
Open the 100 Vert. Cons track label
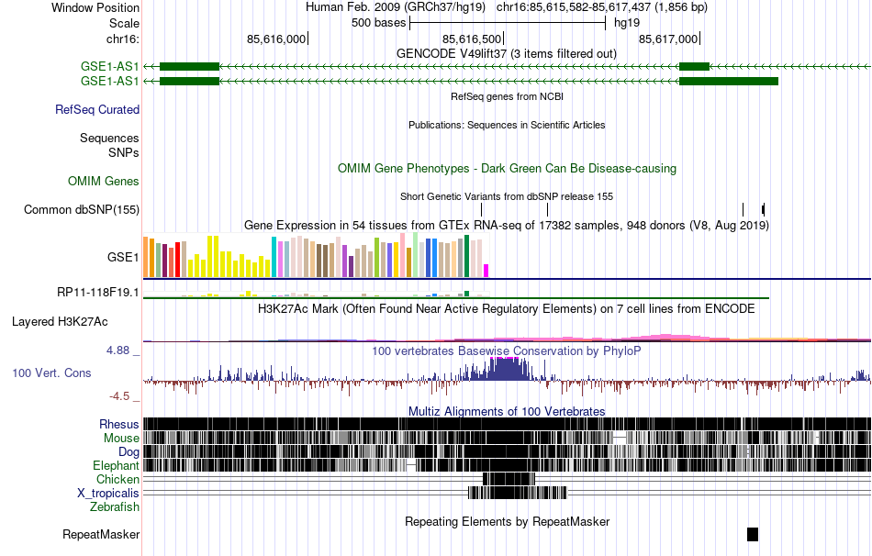click(x=51, y=373)
